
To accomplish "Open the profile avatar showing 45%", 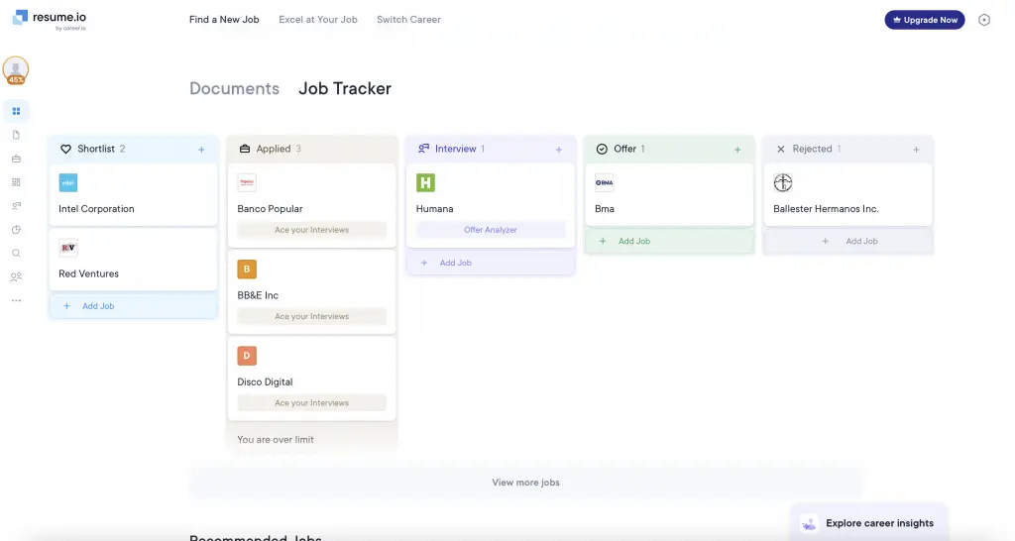I will coord(16,69).
